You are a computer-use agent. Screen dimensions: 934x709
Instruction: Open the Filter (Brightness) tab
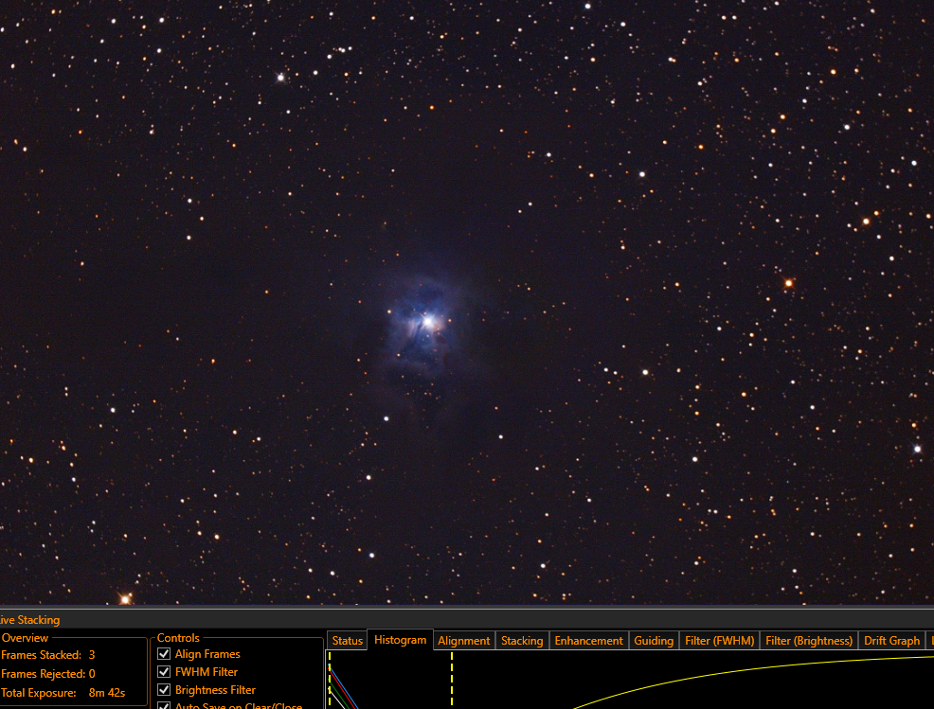809,641
